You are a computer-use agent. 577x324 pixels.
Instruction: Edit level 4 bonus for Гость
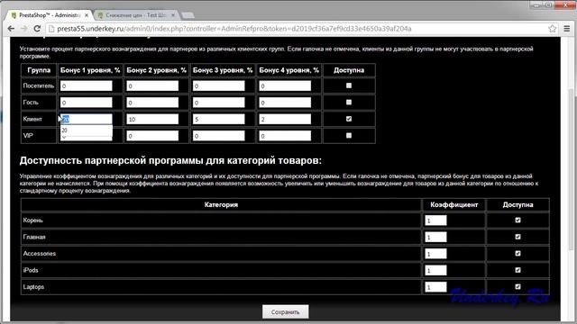[x=285, y=103]
